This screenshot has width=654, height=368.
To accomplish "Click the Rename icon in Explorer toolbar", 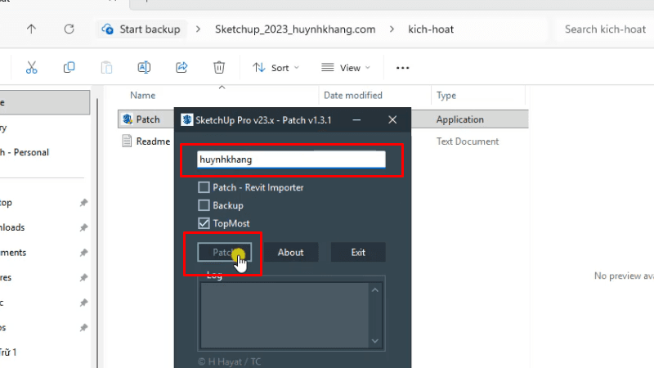I will pyautogui.click(x=144, y=68).
